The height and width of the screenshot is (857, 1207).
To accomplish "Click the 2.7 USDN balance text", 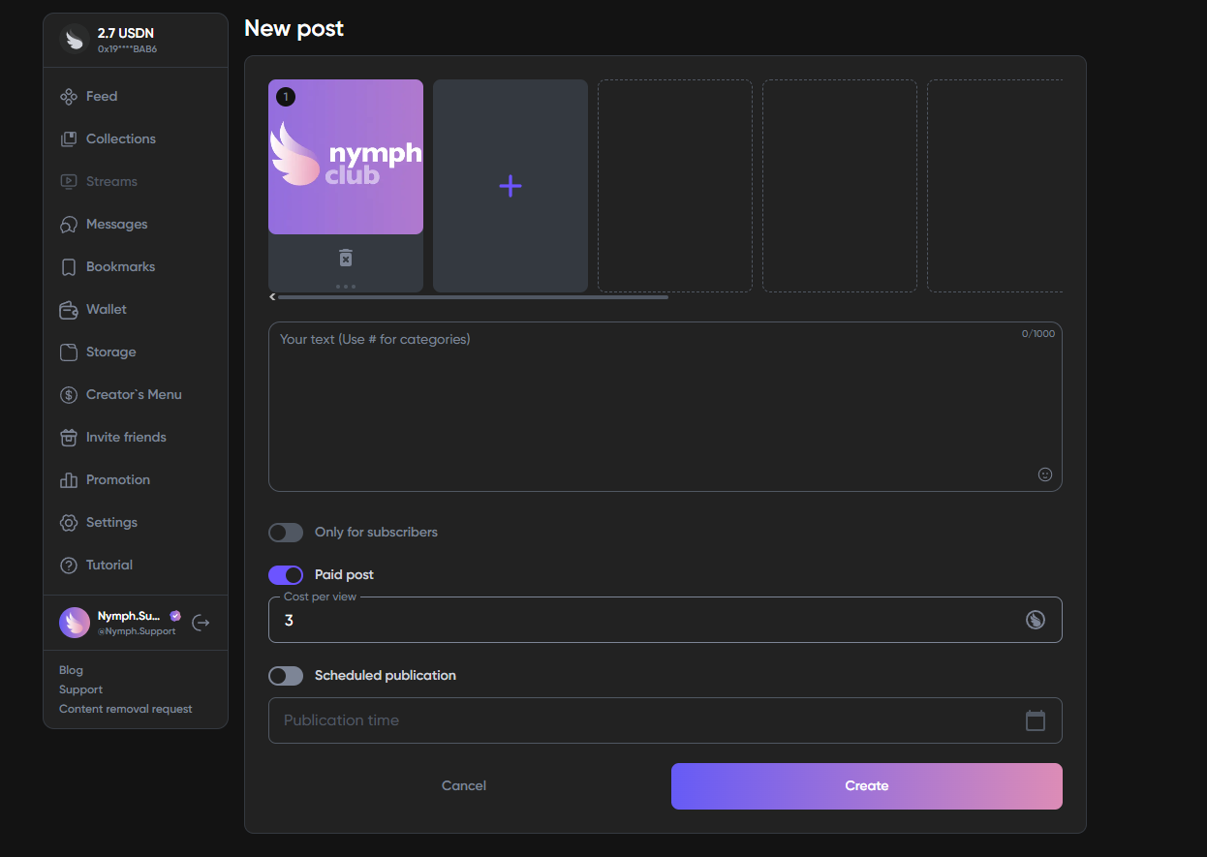I will pyautogui.click(x=126, y=33).
